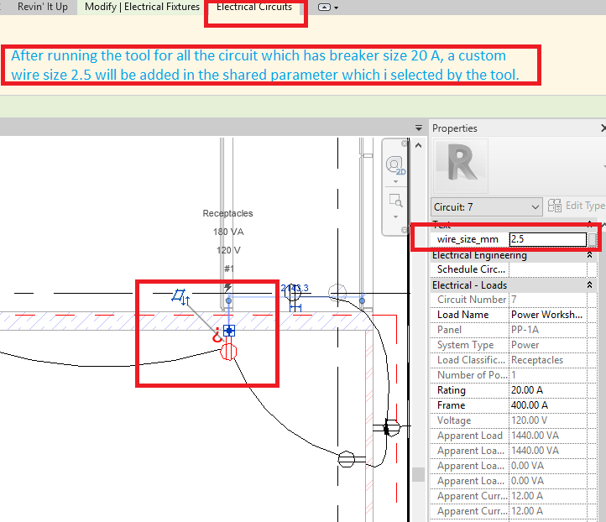Click the Schedule Circ... parameter value cell

coord(547,269)
